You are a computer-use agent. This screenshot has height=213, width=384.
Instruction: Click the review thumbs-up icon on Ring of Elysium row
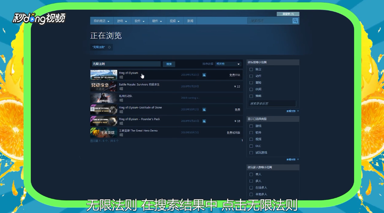pos(204,75)
